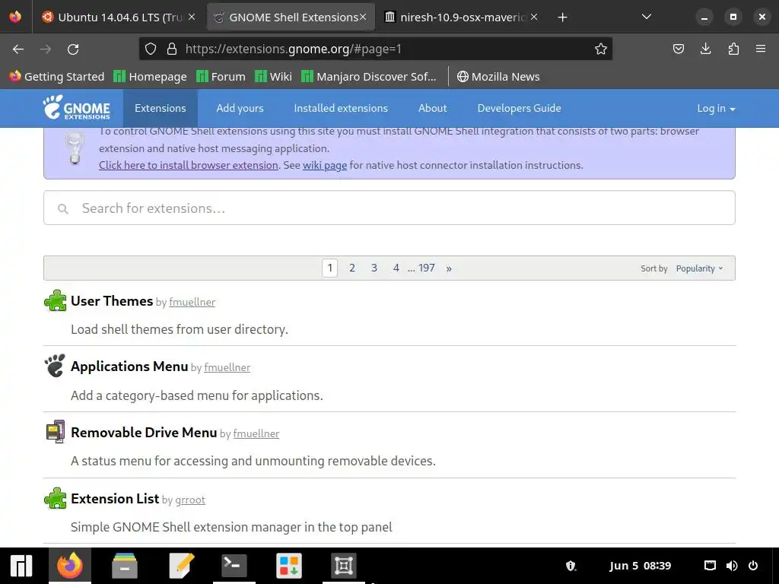Click the Removable Drive Menu icon
Viewport: 779px width, 584px height.
55,432
